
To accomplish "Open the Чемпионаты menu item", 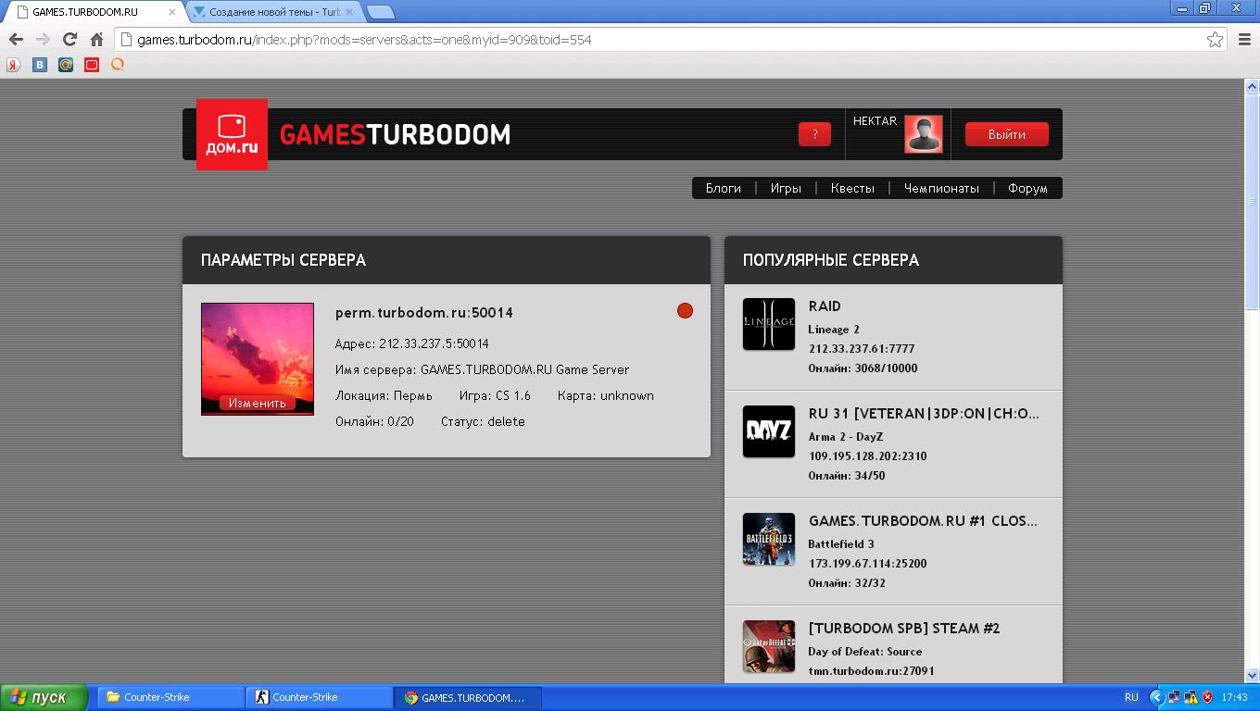I will pos(941,188).
